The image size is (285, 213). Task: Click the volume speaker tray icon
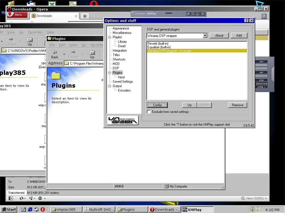point(252,209)
